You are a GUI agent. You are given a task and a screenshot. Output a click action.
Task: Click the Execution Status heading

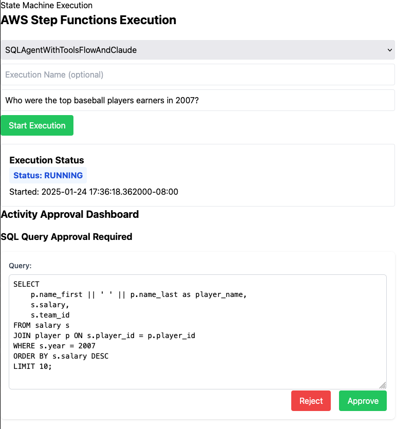point(47,160)
